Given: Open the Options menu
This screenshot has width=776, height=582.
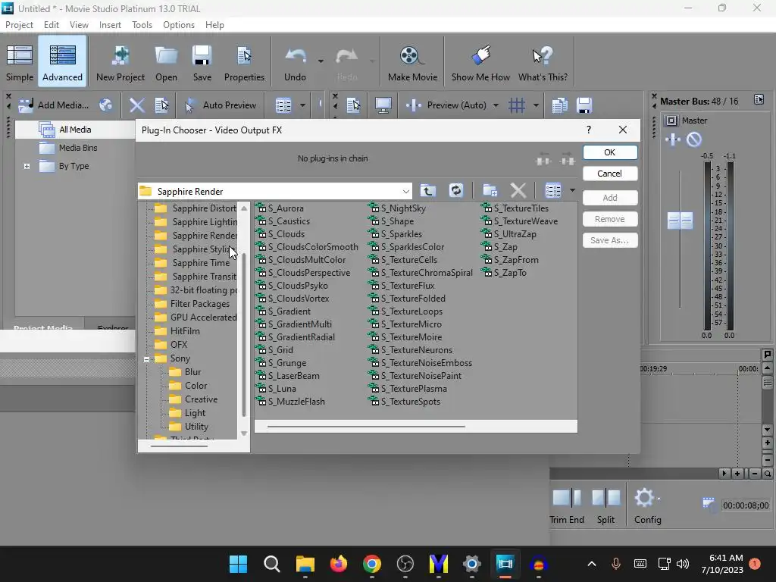Looking at the screenshot, I should [x=179, y=25].
